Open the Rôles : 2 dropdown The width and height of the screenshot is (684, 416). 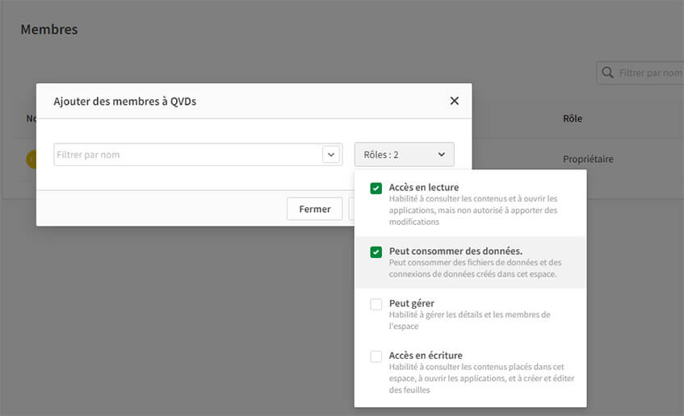click(x=404, y=155)
